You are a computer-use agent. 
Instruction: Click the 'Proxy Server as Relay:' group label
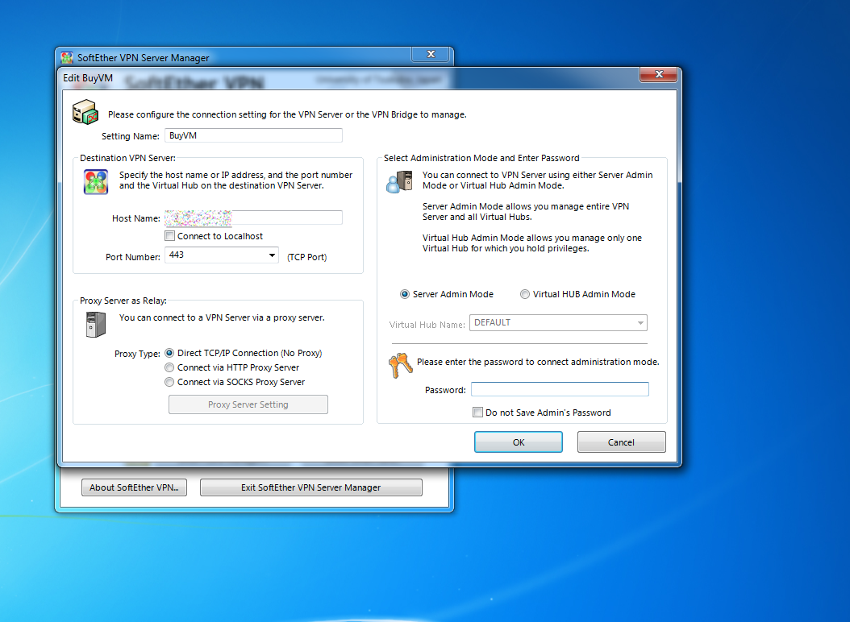pos(123,301)
